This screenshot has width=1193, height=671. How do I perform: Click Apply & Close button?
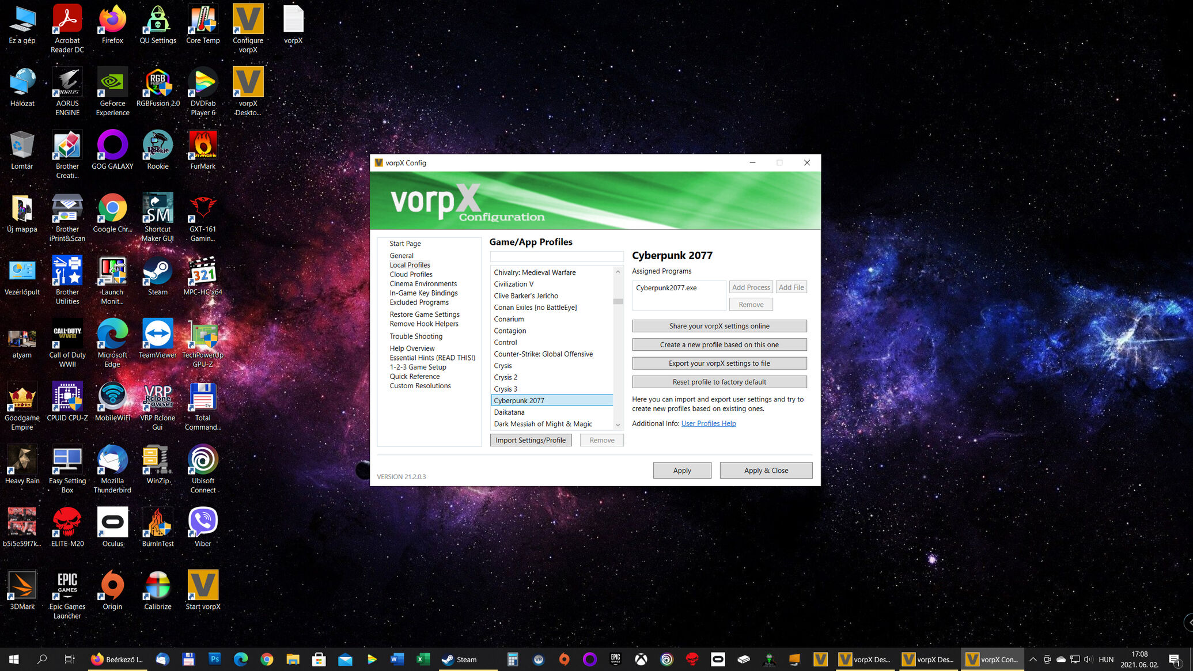(x=766, y=471)
